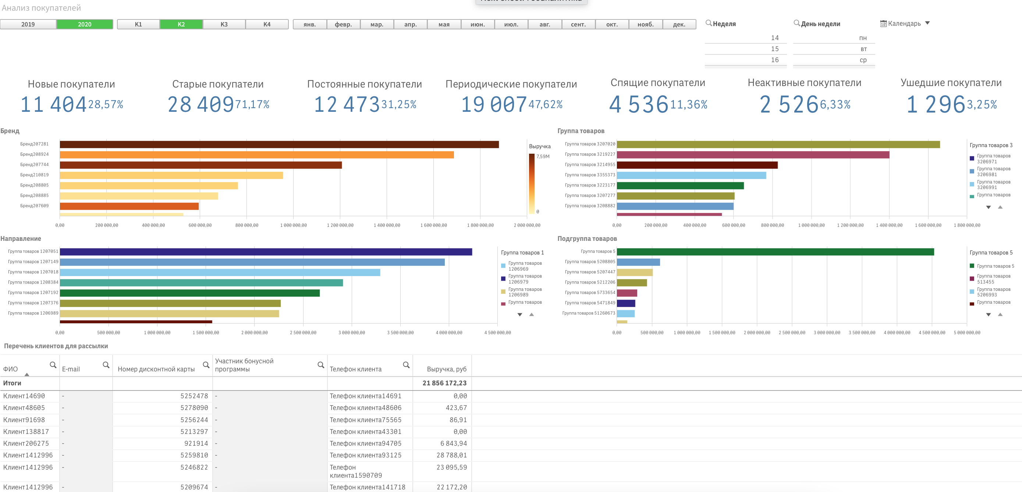Search the Номер дисконтной карты column
Screen dimensions: 1022x492
(x=206, y=365)
